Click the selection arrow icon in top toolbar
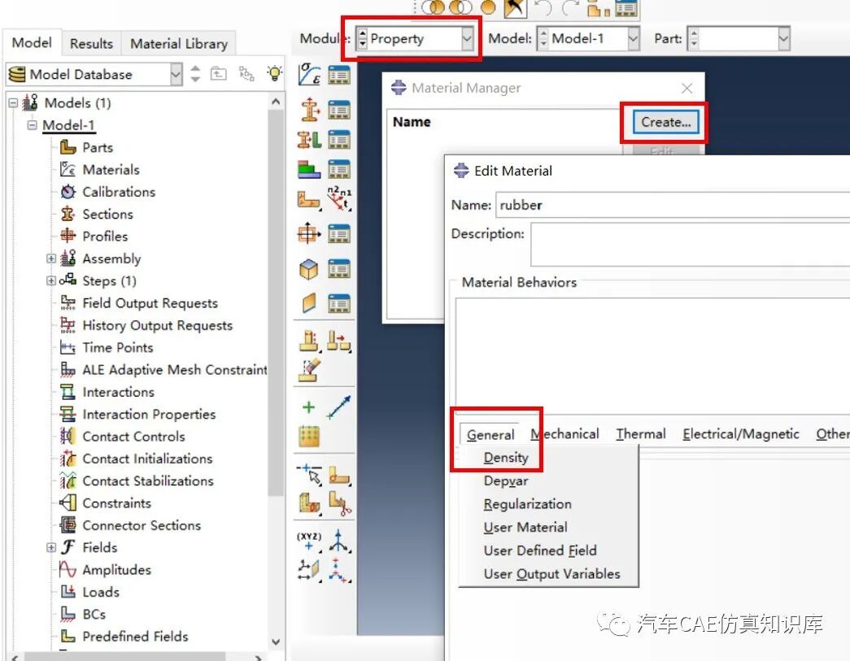850x661 pixels. click(515, 7)
